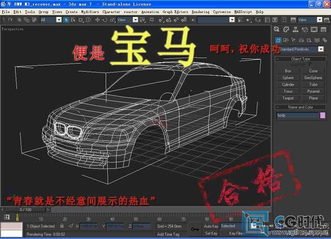331x239 pixels.
Task: Open the Rendering menu
Action: pyautogui.click(x=201, y=12)
